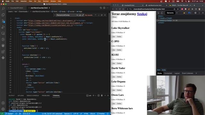Image resolution: width=205 pixels, height=115 pixels.
Task: Toggle Use Regular Expression in find widget
Action: [83, 15]
